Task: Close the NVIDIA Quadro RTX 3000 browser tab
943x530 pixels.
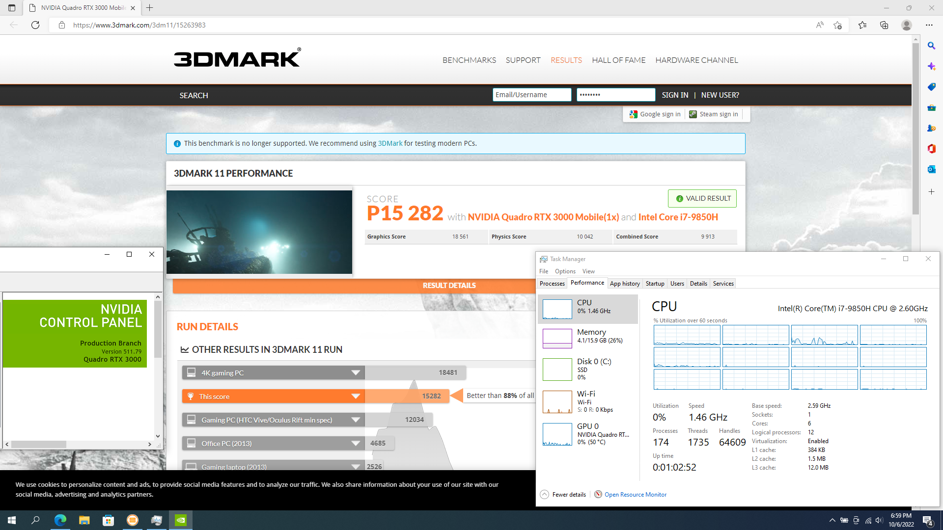Action: [133, 8]
